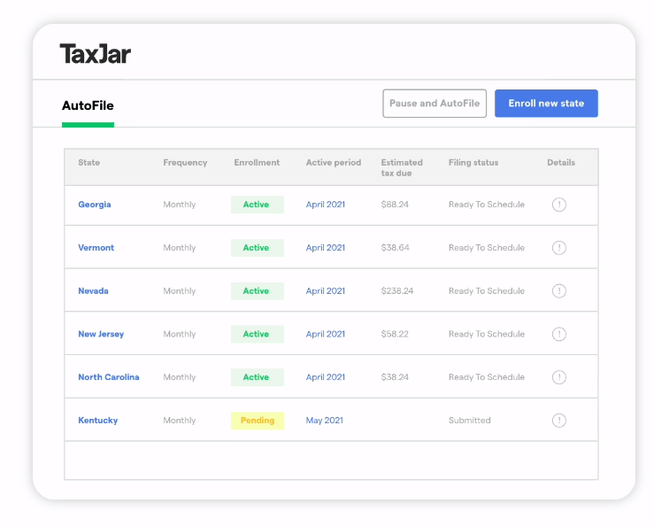Click Vermont's Ready To Schedule status
The image size is (654, 526).
pos(487,248)
